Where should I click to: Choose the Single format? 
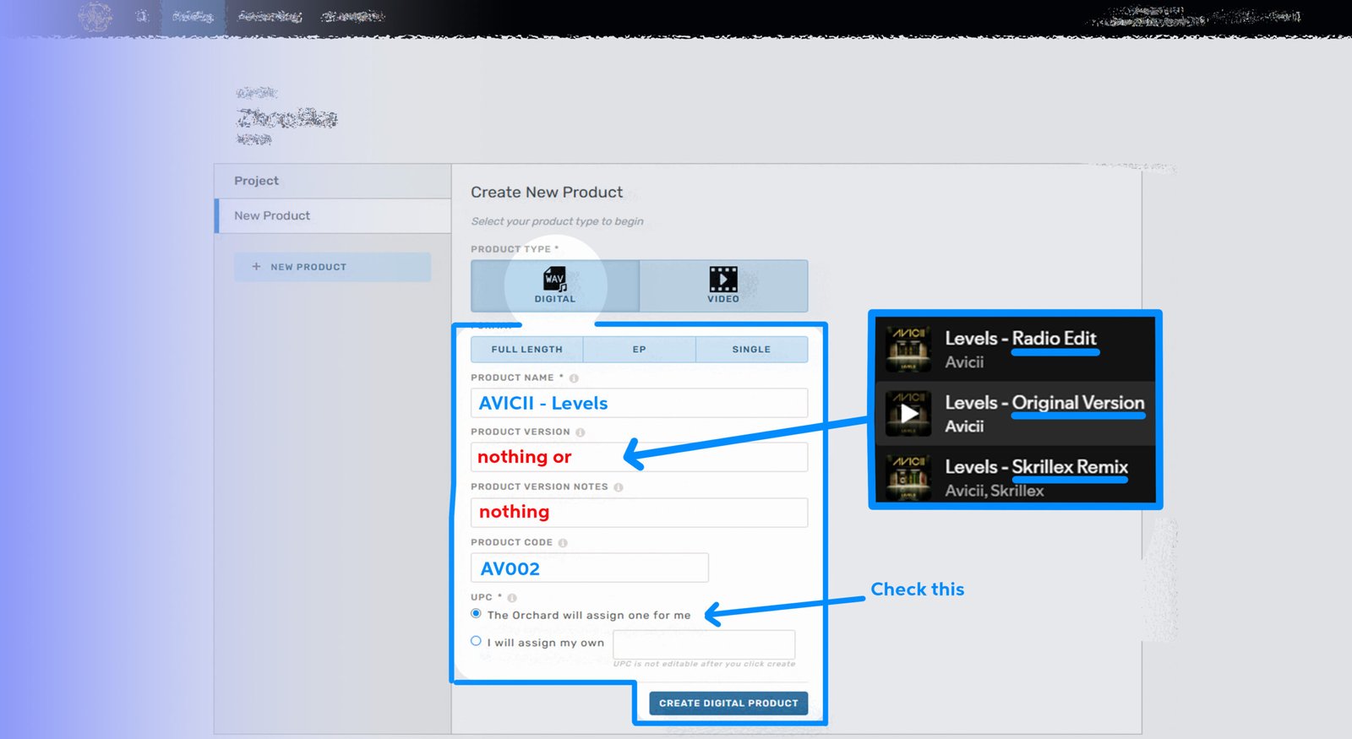(x=751, y=350)
